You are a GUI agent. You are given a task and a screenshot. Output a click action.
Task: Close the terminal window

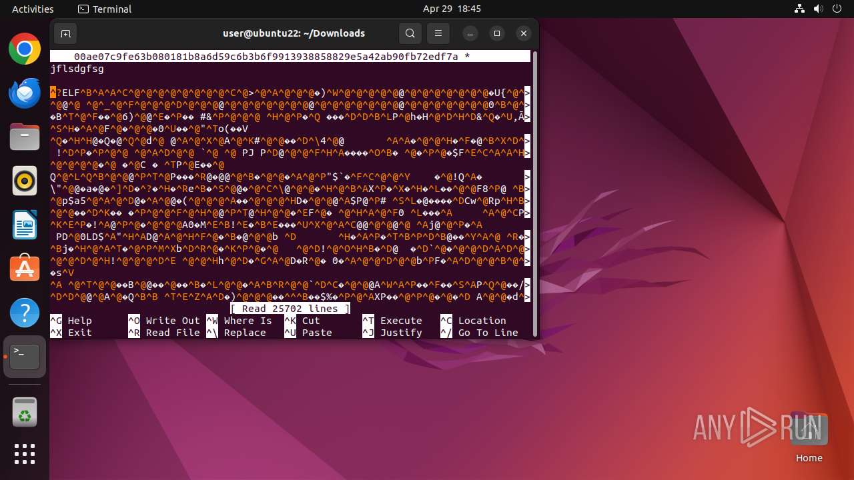pos(524,33)
